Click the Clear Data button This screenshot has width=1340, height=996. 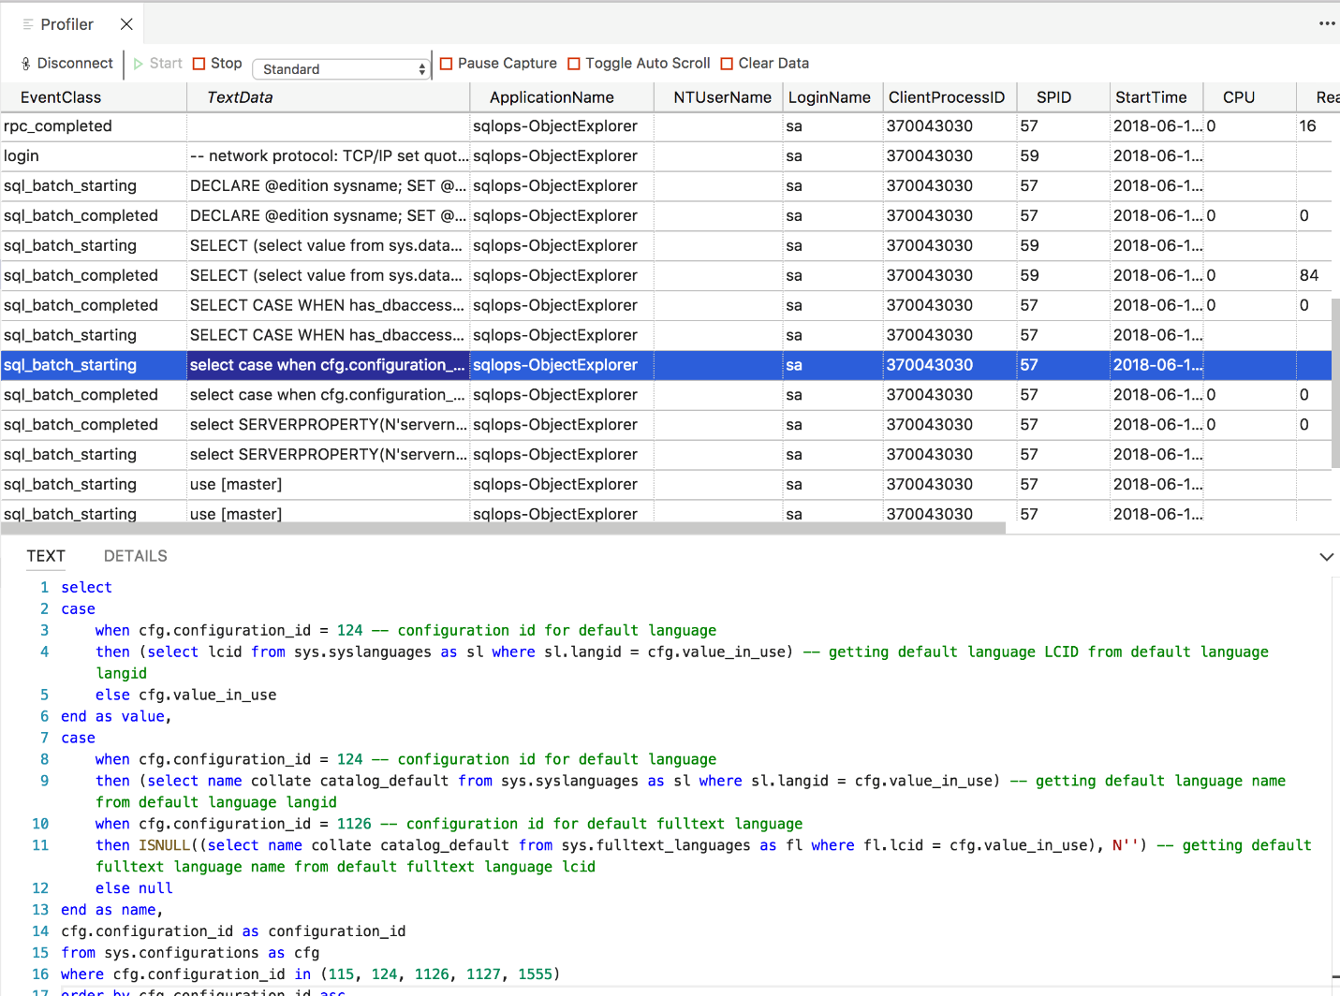pos(764,63)
